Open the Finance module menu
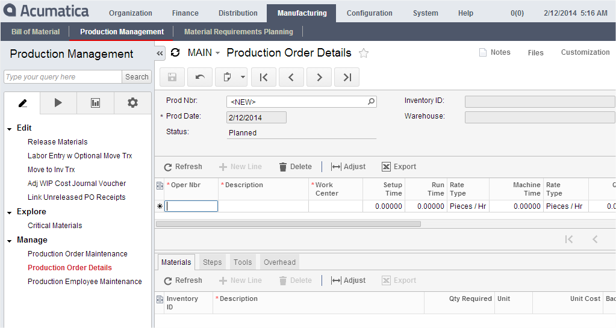This screenshot has height=328, width=616. click(185, 13)
